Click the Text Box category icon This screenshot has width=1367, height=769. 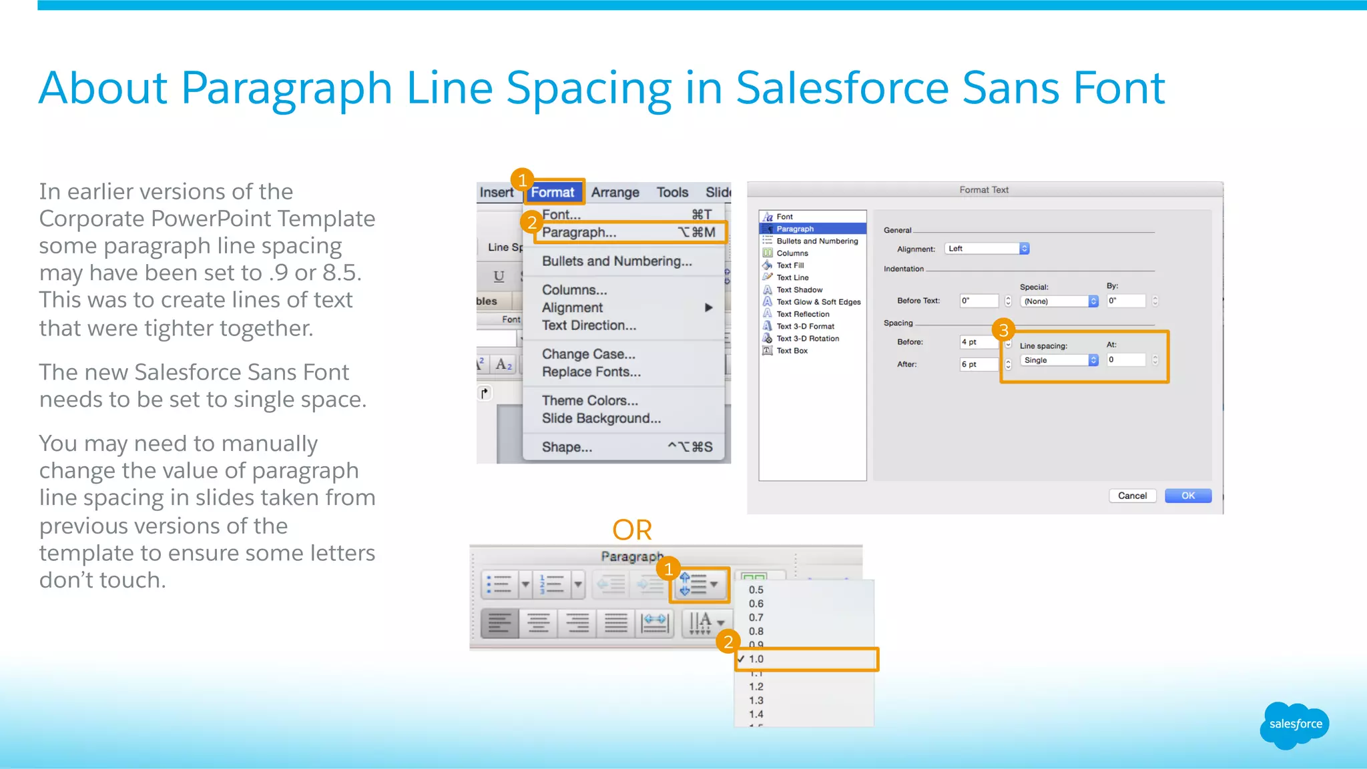click(x=768, y=350)
